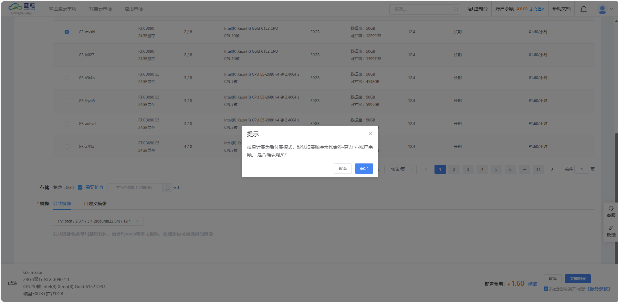
Task: Click the 反馈 feedback pencil icon
Action: coord(611,228)
